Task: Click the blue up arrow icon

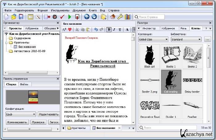Action: click(x=87, y=17)
